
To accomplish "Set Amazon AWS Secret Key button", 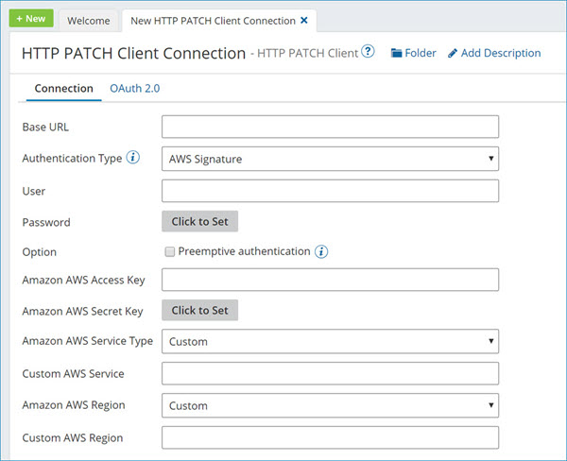I will click(200, 310).
